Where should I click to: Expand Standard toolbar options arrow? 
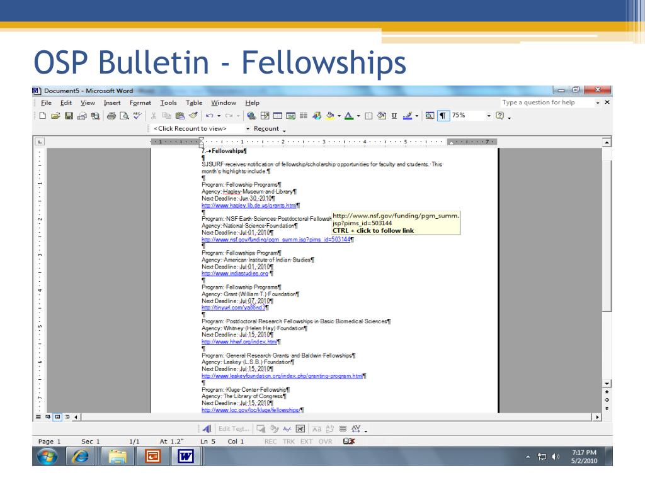pyautogui.click(x=509, y=117)
